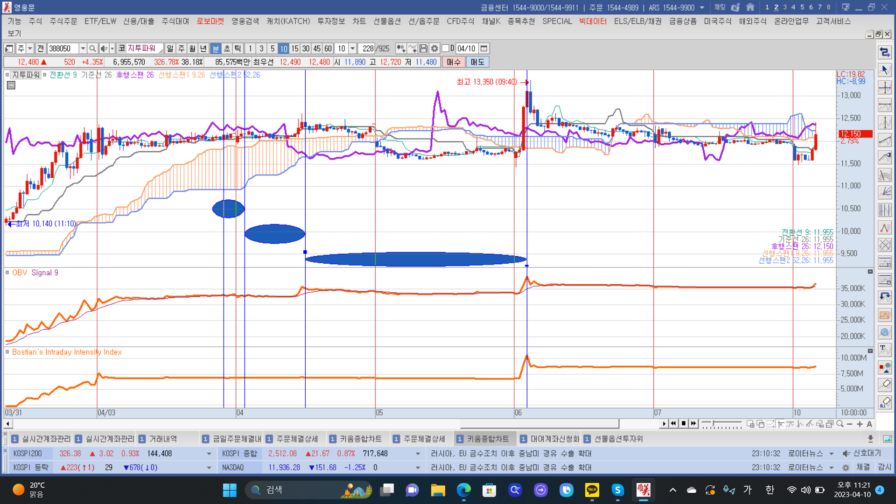Click the text tool in right sidebar
Screen dimensions: 896x504
pos(884,350)
